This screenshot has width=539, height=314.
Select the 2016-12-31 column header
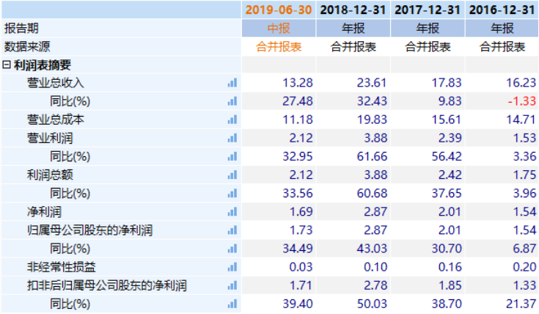point(502,10)
